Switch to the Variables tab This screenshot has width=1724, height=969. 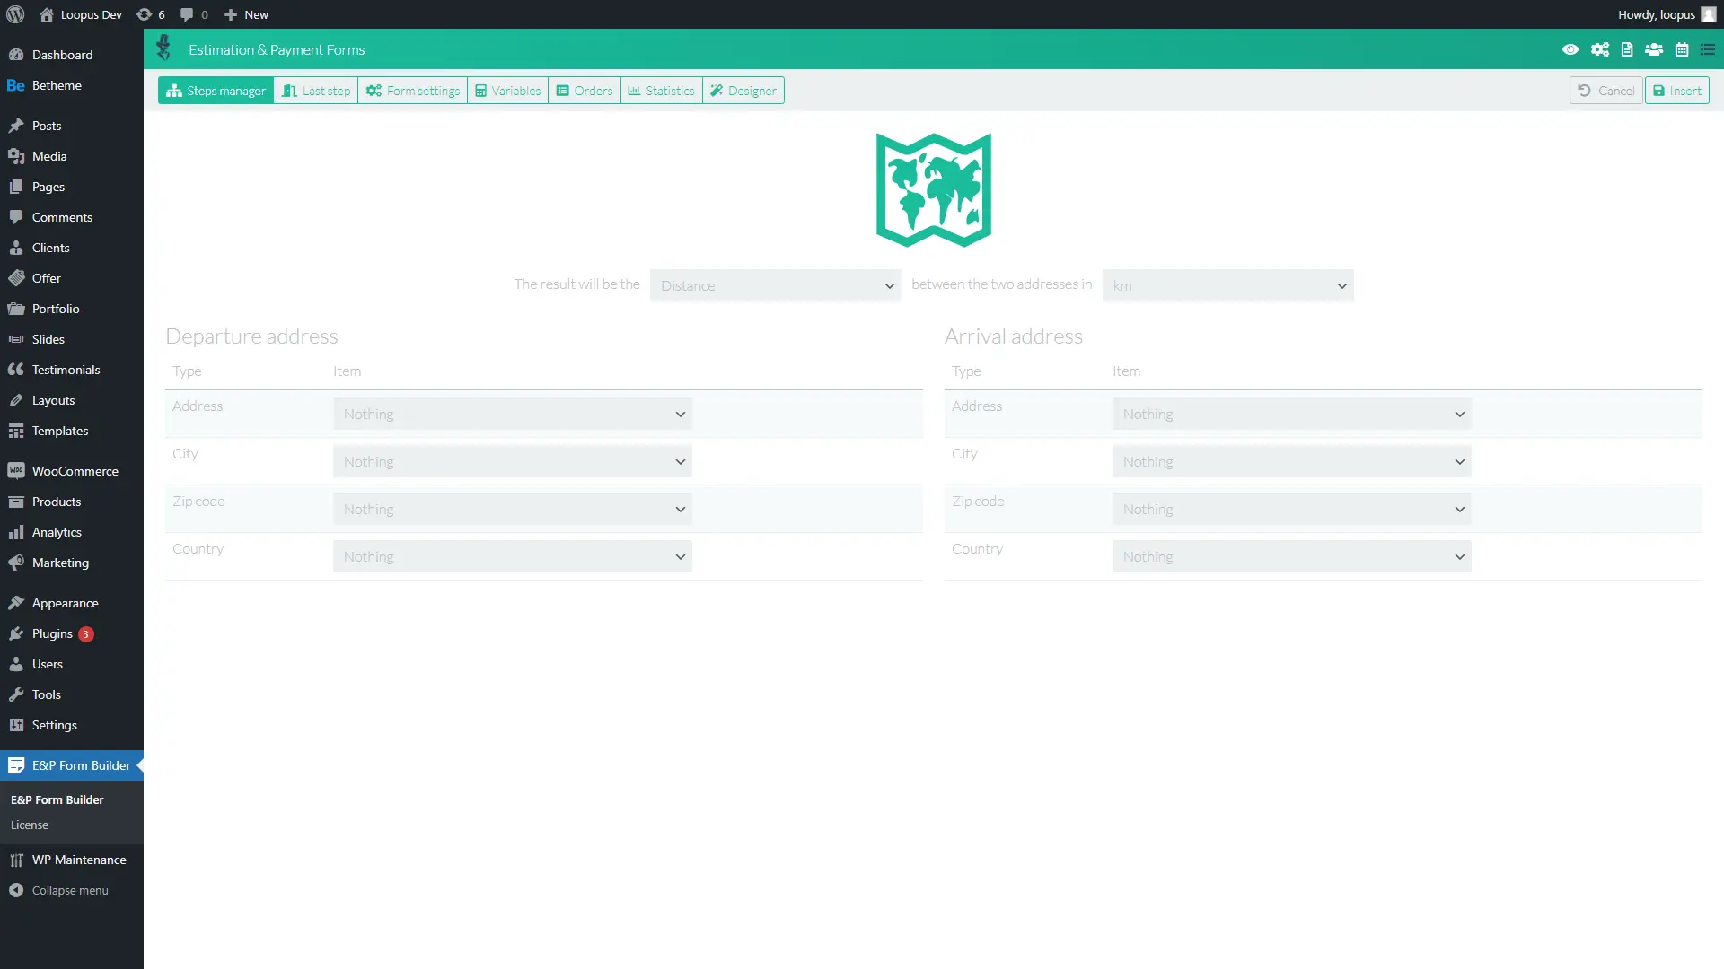[507, 90]
